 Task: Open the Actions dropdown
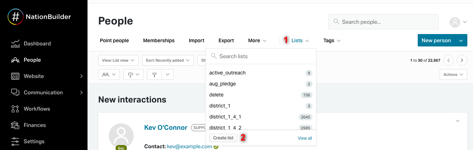click(x=453, y=74)
